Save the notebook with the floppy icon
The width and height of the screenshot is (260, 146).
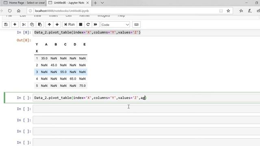[x=6, y=24]
